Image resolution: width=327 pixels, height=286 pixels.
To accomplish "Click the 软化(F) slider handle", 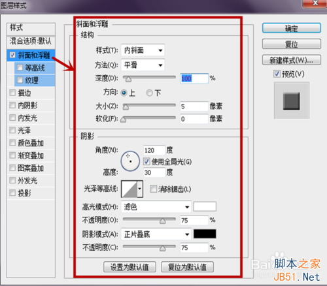I will 123,119.
